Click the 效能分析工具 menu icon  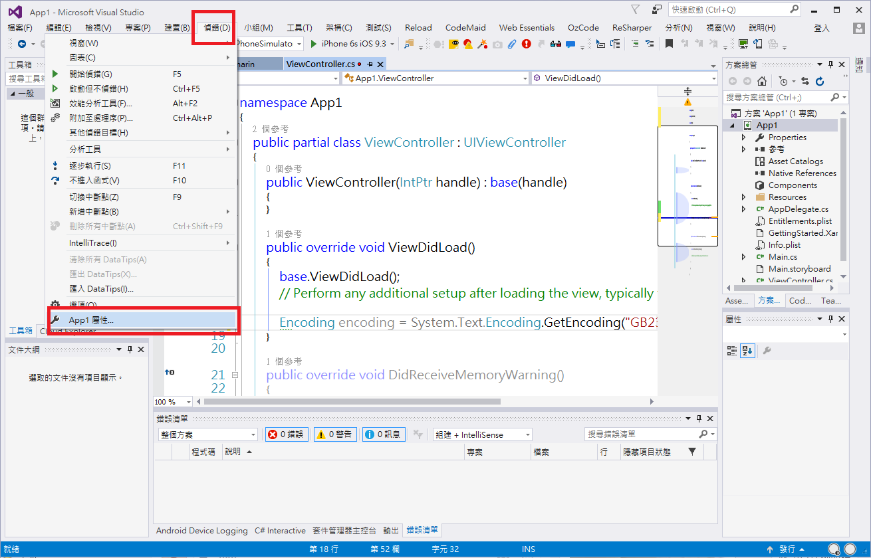[55, 103]
